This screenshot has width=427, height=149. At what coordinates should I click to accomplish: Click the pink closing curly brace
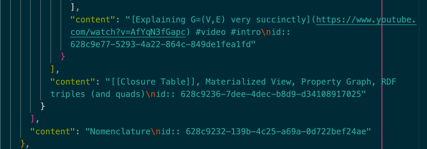[x=63, y=57]
